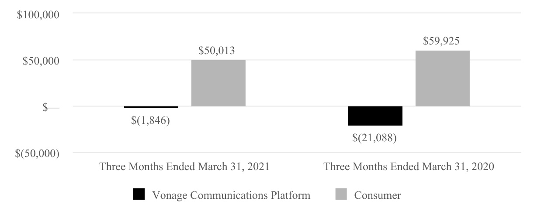
Task: Click the black Vonage Communications Platform legend swatch
Action: pyautogui.click(x=139, y=195)
